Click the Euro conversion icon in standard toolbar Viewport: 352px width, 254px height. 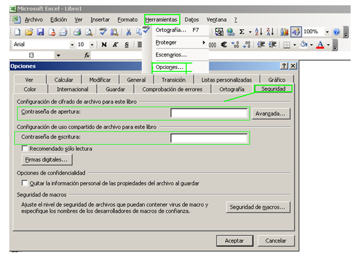219,32
